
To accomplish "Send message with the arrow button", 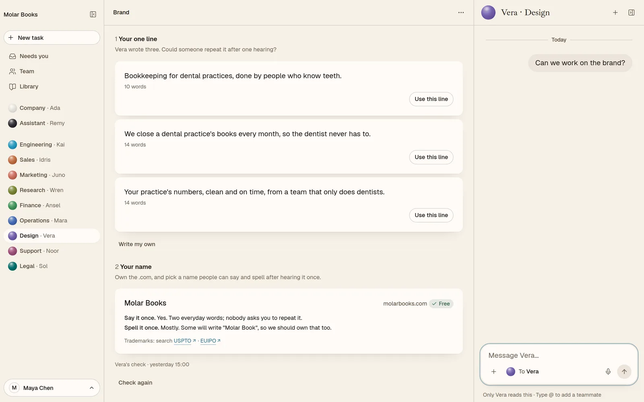I will (624, 371).
